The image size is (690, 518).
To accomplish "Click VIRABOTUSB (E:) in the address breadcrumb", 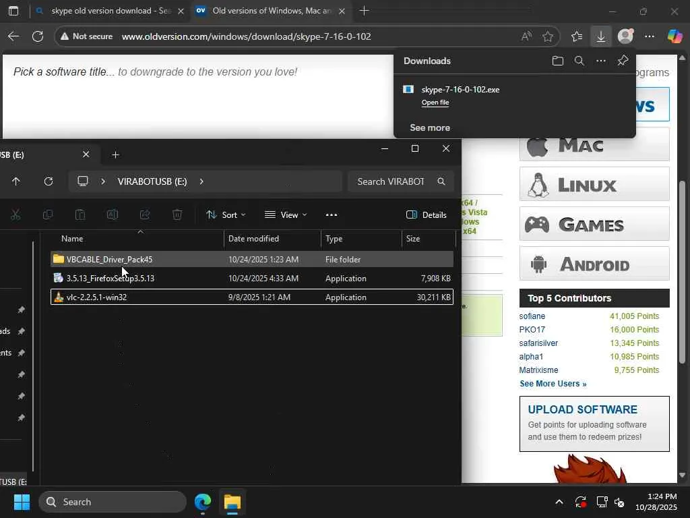I will pyautogui.click(x=152, y=181).
